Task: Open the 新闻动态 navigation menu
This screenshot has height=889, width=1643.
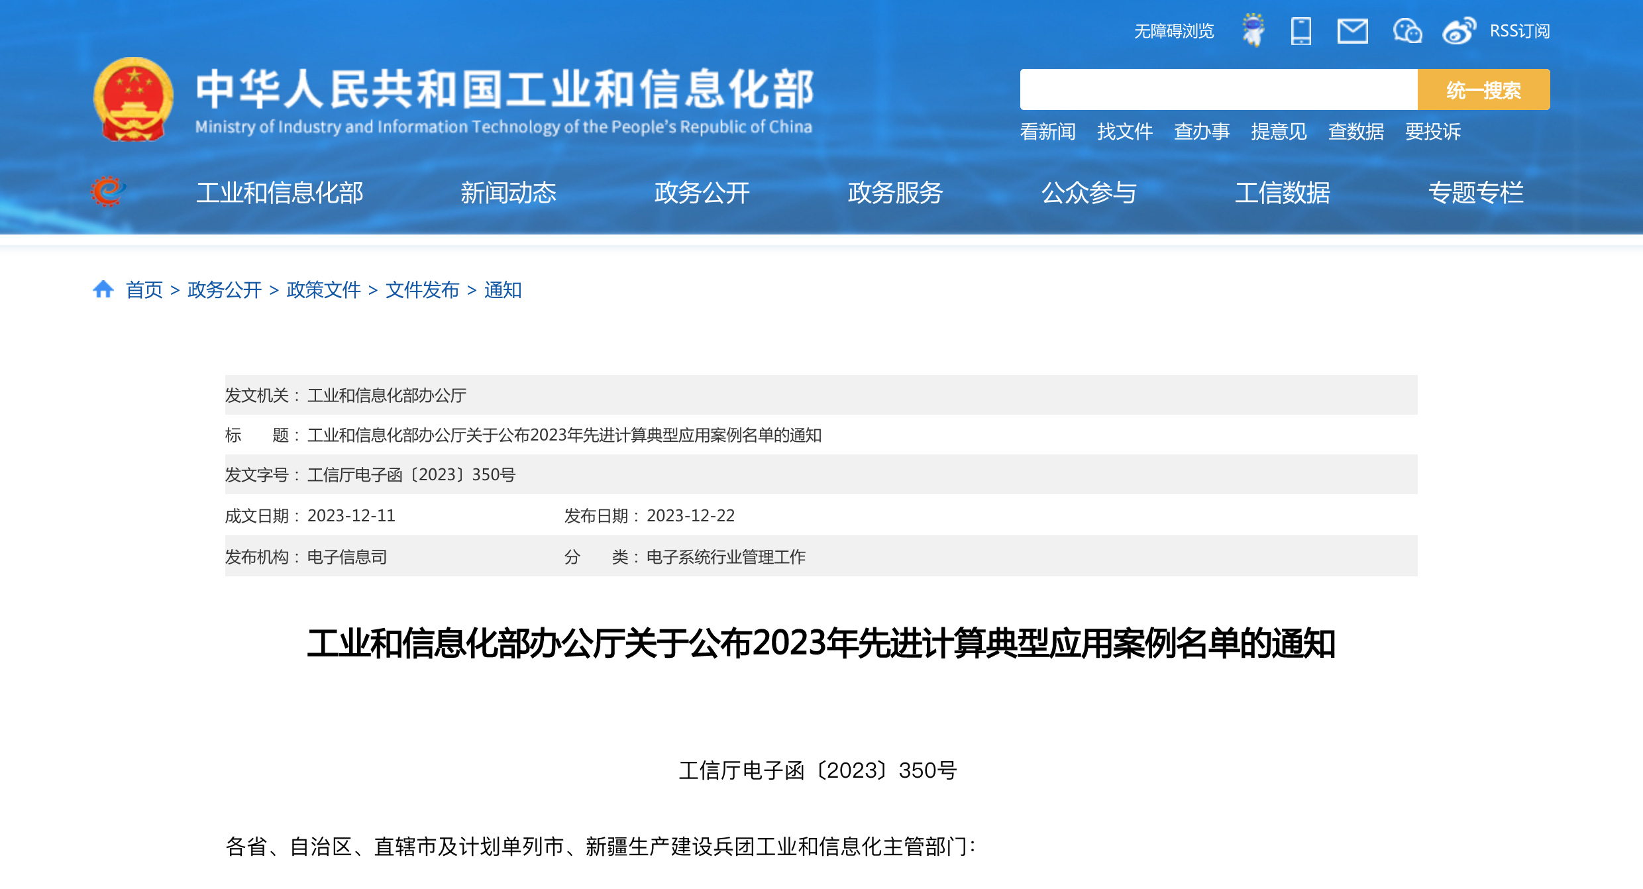Action: click(508, 193)
